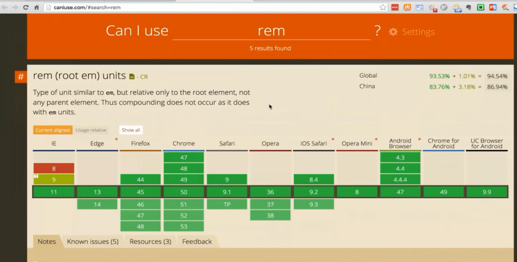The width and height of the screenshot is (517, 262).
Task: Click the Android Browser column header
Action: 400,143
